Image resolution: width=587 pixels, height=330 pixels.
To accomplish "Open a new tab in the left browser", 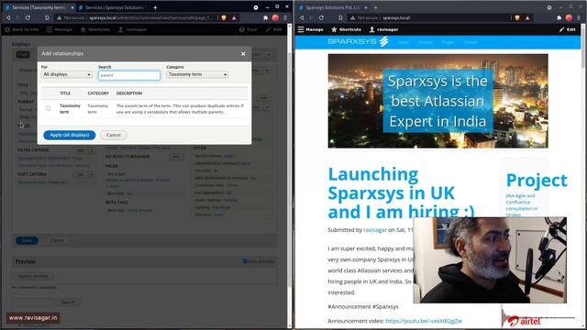I will (155, 7).
